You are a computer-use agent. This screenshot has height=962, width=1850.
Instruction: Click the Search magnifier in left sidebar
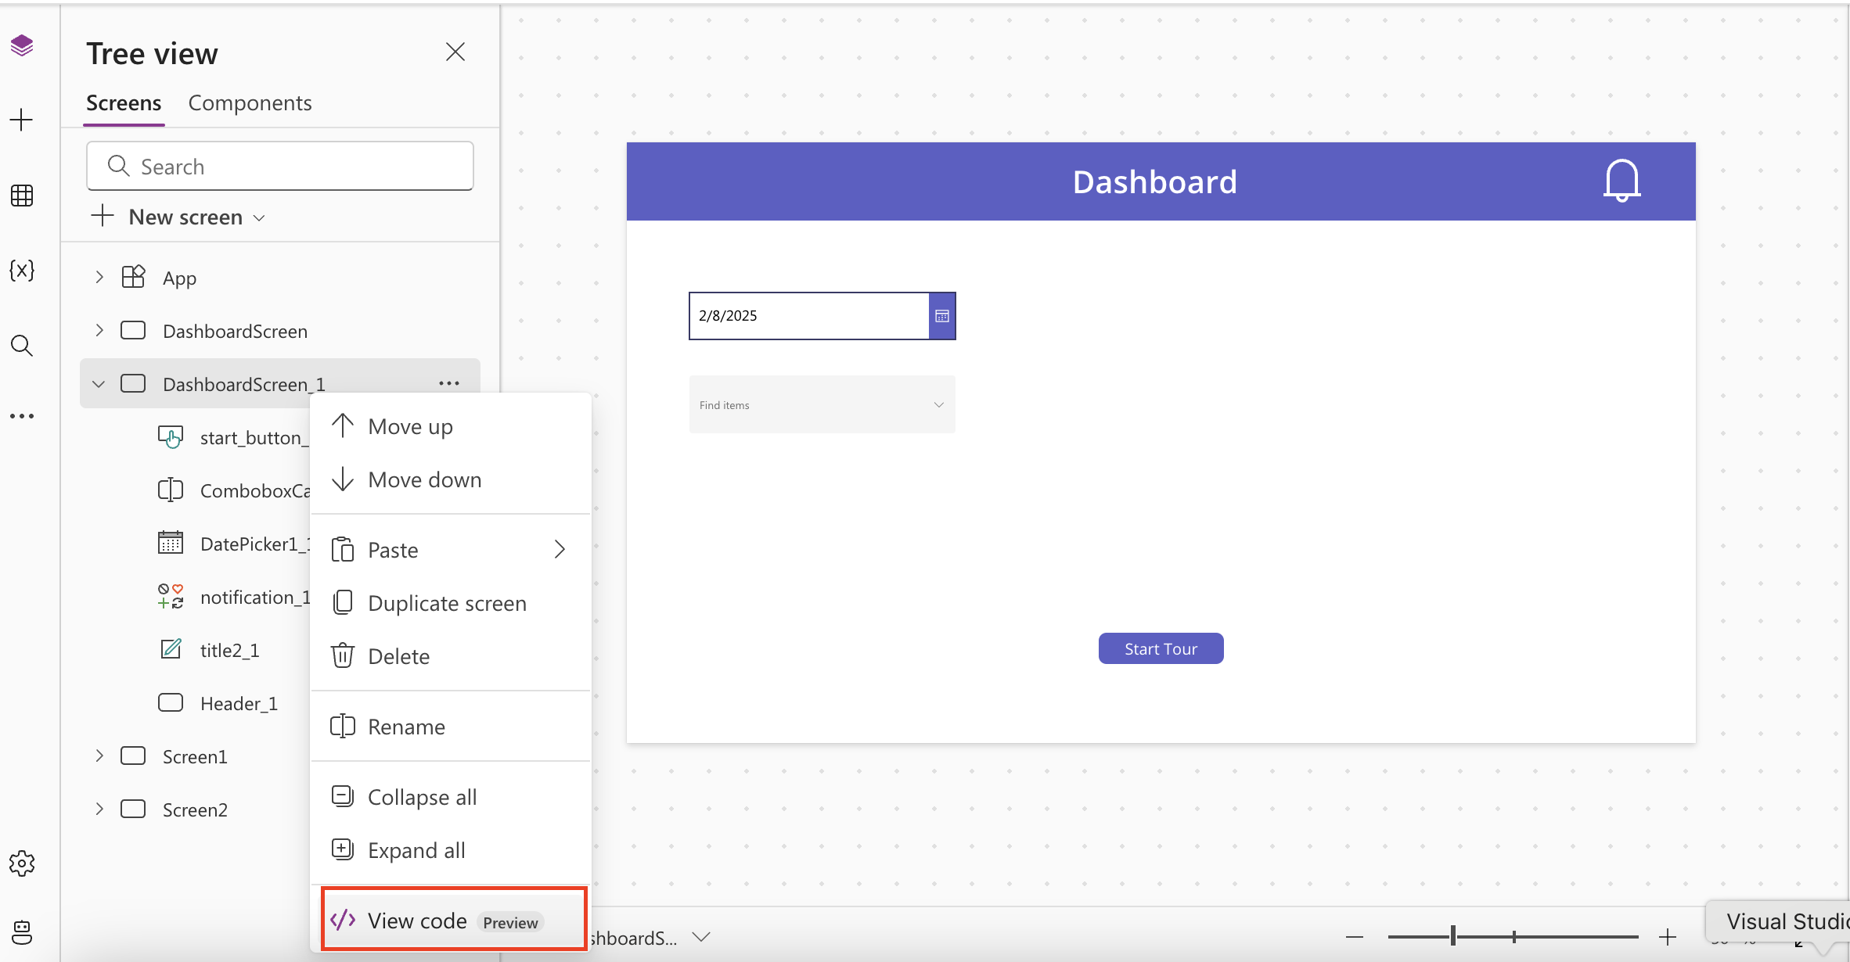click(22, 346)
